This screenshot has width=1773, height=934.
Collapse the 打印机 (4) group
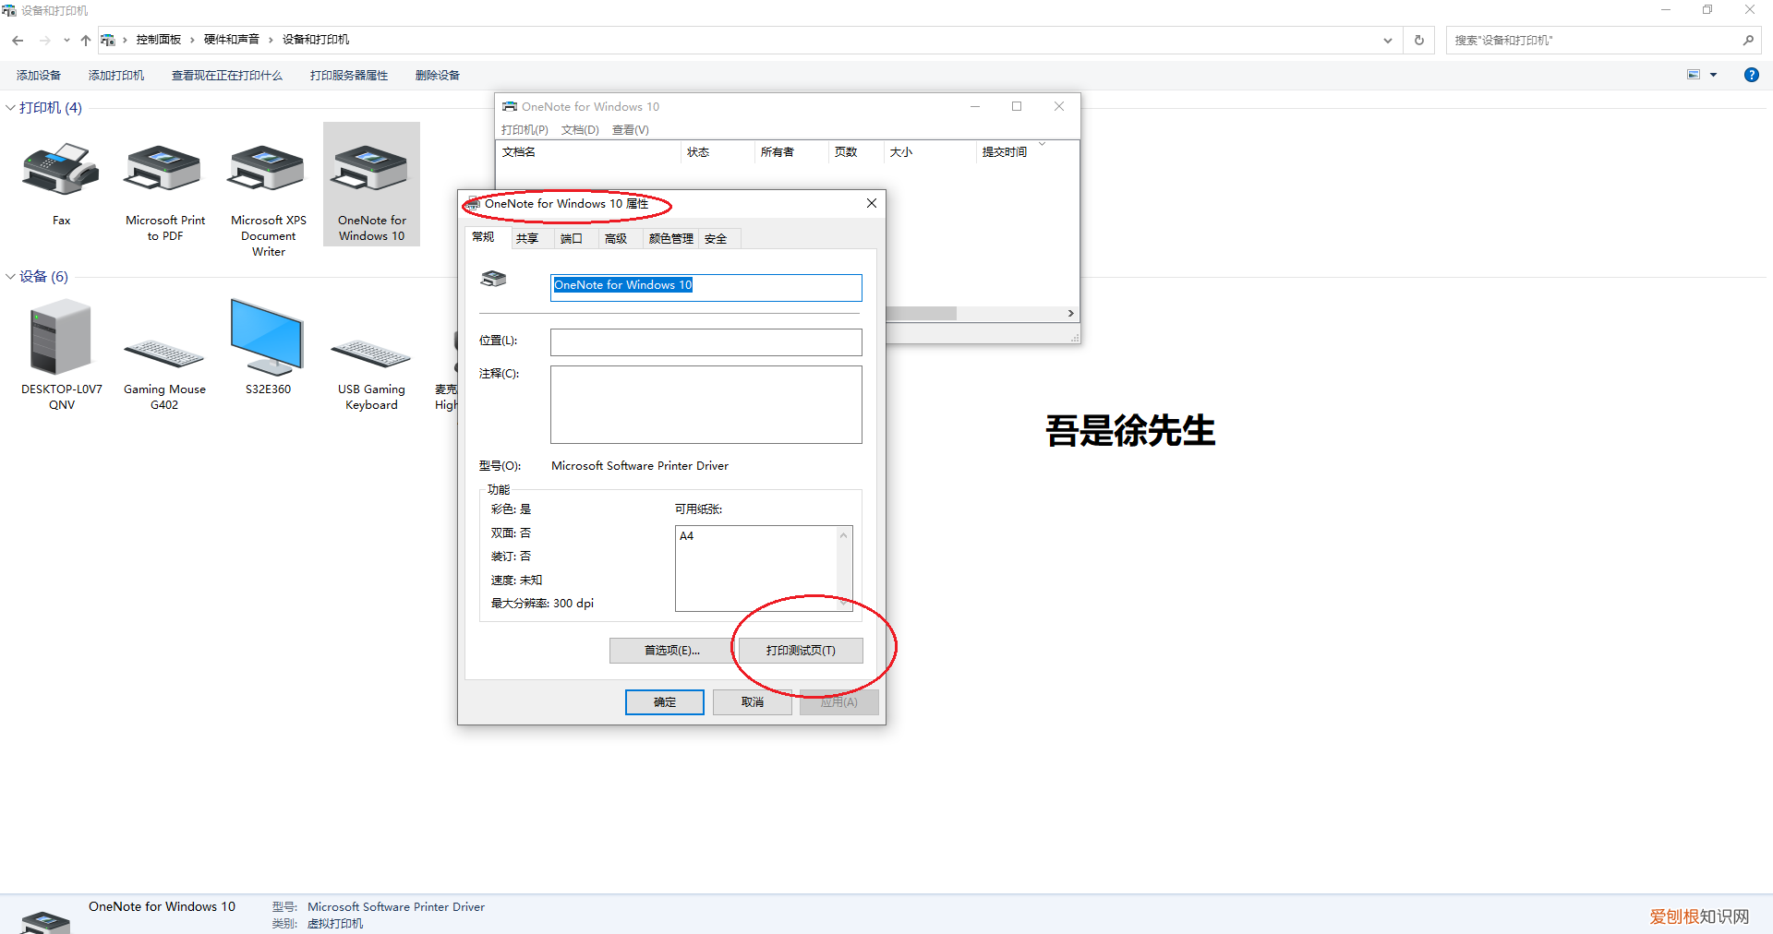click(11, 108)
